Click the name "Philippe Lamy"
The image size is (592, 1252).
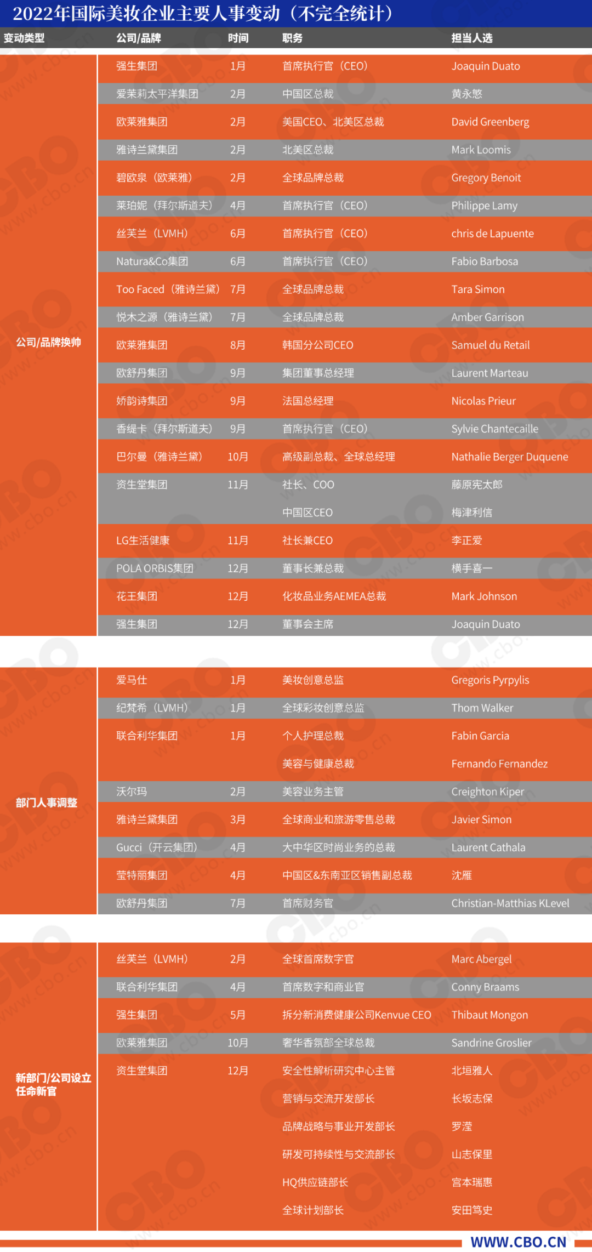485,206
